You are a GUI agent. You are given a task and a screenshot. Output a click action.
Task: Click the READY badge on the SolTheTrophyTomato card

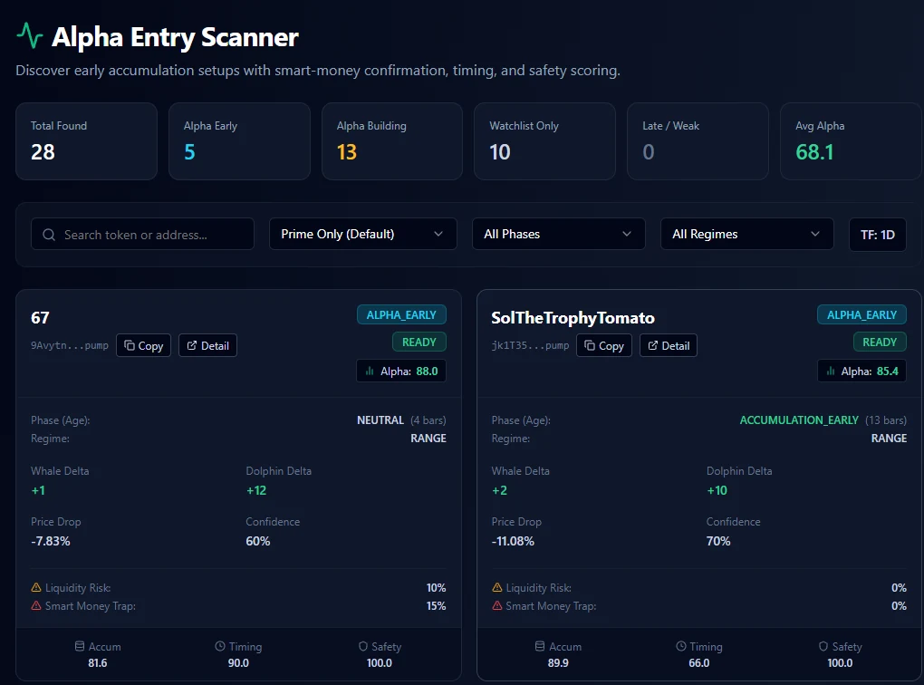coord(880,342)
